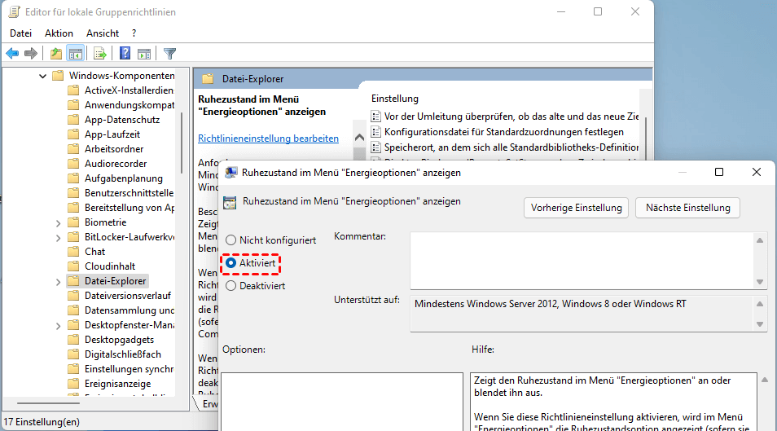
Task: Click the Filter funnel toolbar icon
Action: (x=170, y=53)
